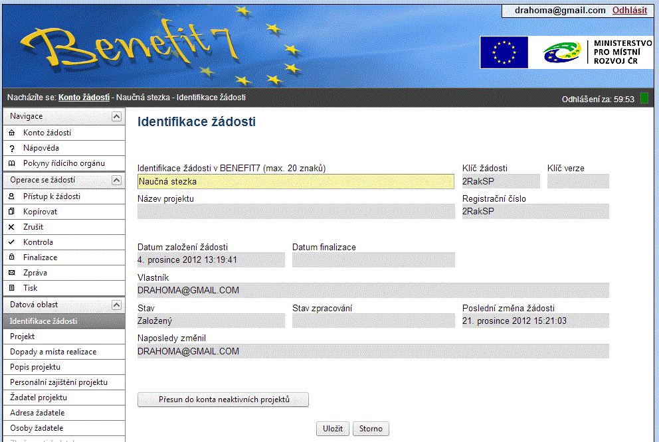Click the Datum založení žádosti field
The image size is (659, 442).
tap(211, 260)
